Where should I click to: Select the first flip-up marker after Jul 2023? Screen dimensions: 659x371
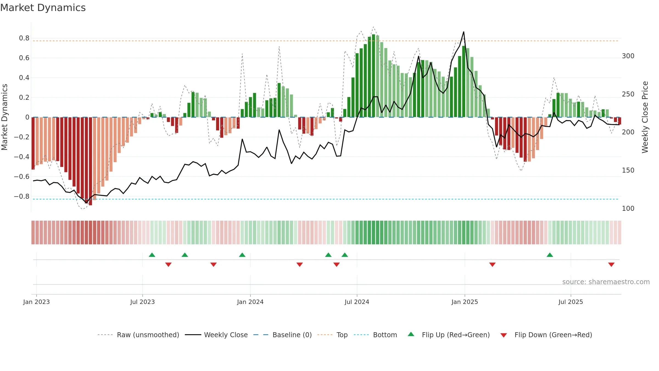pos(152,255)
